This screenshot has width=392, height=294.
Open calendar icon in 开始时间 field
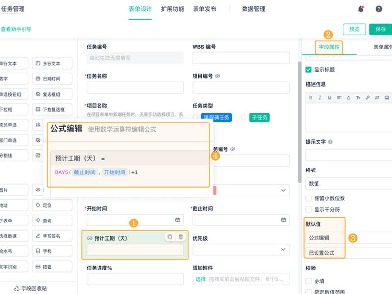178,220
